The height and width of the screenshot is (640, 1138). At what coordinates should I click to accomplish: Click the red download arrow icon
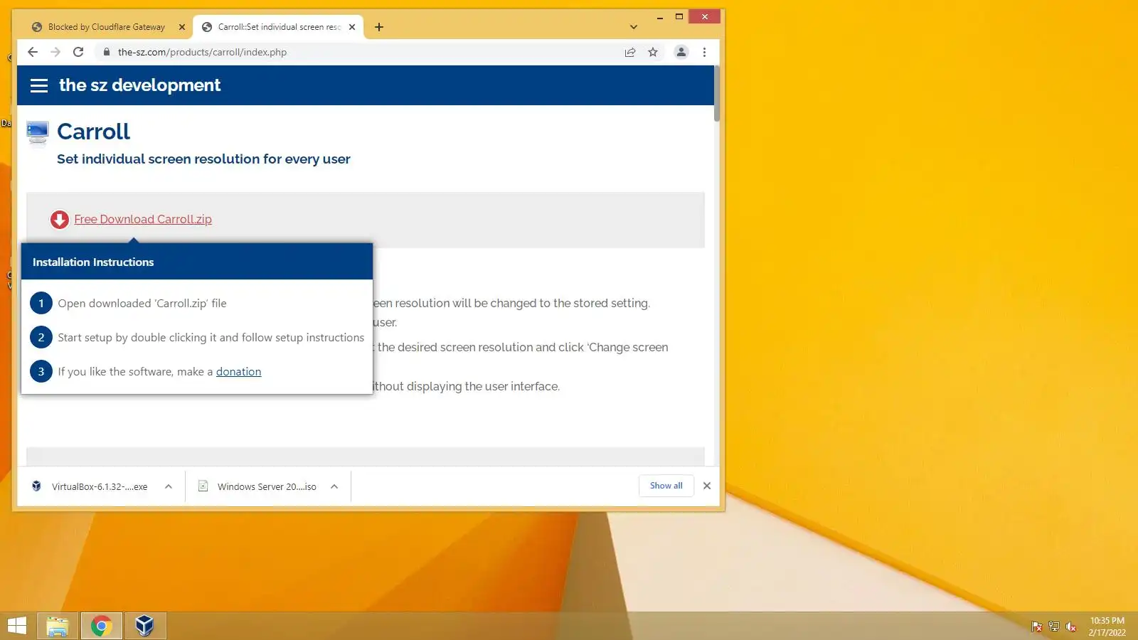[60, 220]
